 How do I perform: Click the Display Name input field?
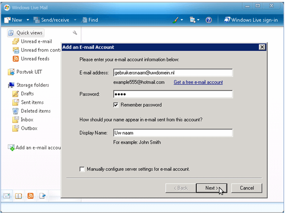coord(173,133)
